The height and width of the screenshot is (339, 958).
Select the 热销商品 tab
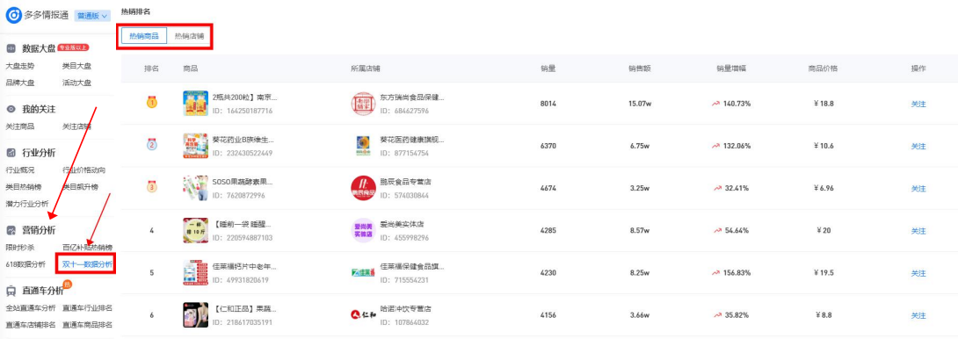pos(144,37)
